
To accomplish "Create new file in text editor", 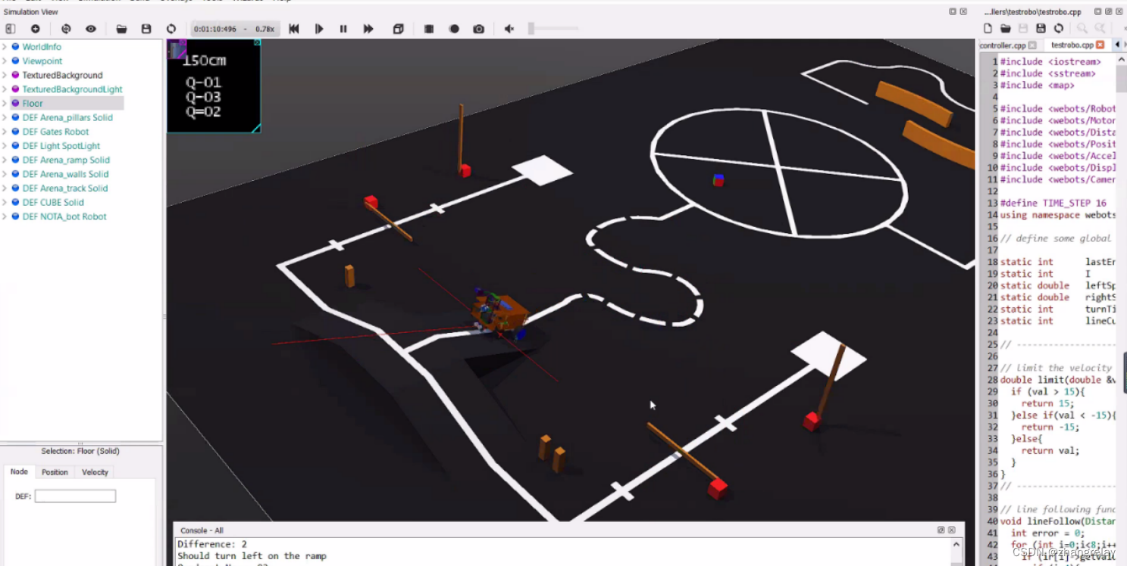I will (988, 29).
